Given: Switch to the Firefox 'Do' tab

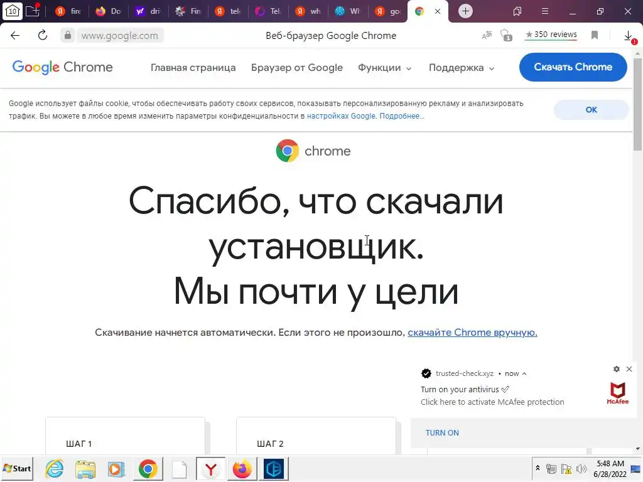Looking at the screenshot, I should point(108,11).
